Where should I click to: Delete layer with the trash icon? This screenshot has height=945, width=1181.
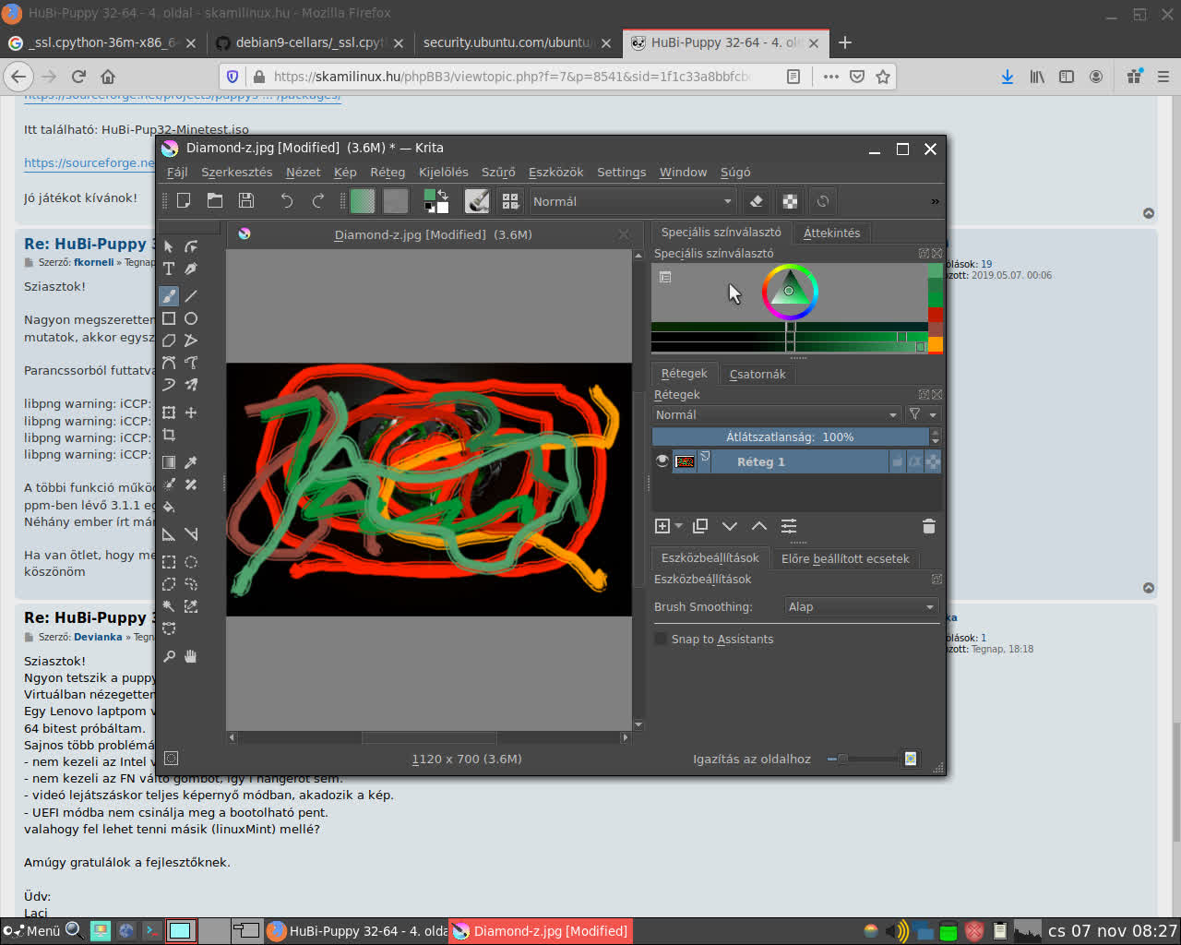(x=929, y=526)
